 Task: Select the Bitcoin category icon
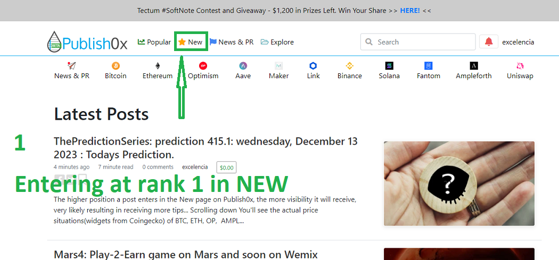tap(116, 65)
